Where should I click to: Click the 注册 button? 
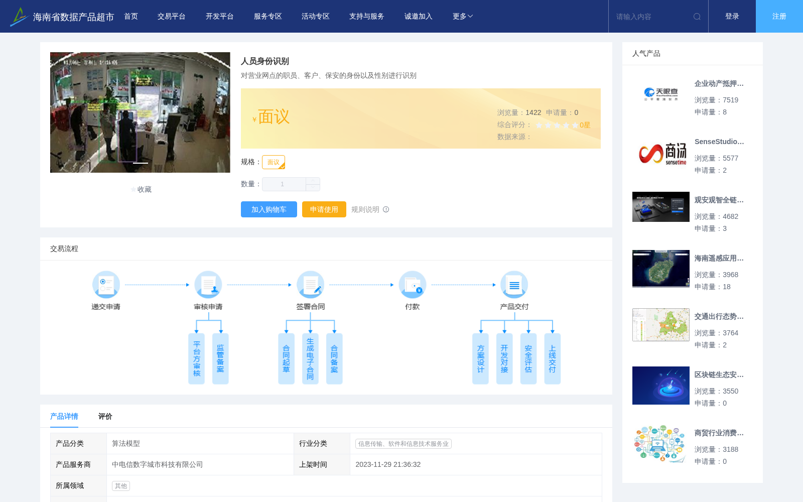tap(779, 17)
